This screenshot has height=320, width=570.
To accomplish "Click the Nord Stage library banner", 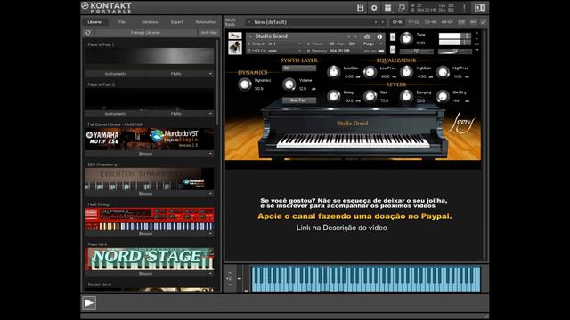I will coord(150,259).
